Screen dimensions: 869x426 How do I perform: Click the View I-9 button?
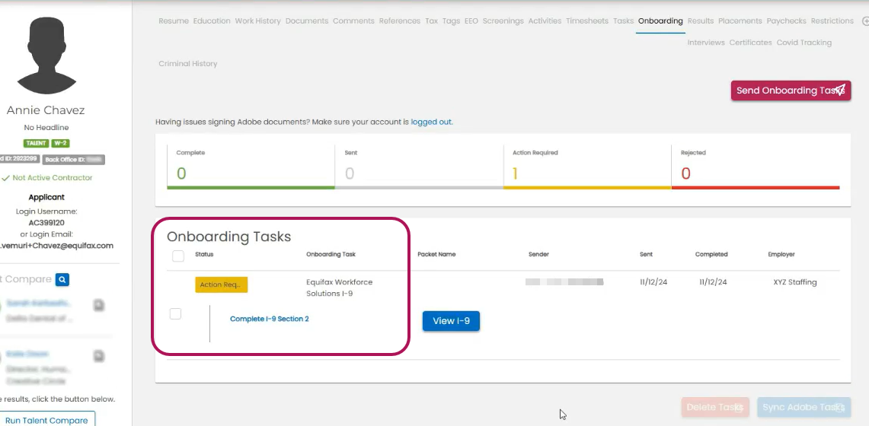[451, 321]
